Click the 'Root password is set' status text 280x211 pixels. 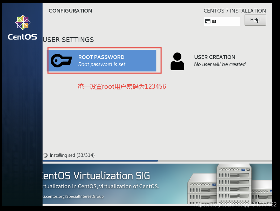102,64
